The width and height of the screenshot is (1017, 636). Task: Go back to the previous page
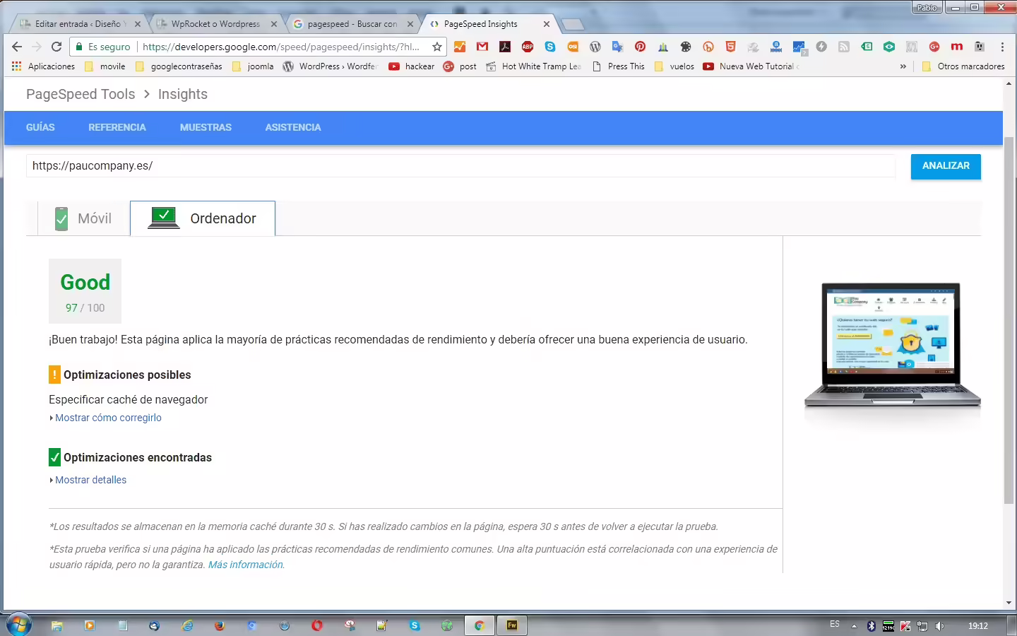pos(17,47)
